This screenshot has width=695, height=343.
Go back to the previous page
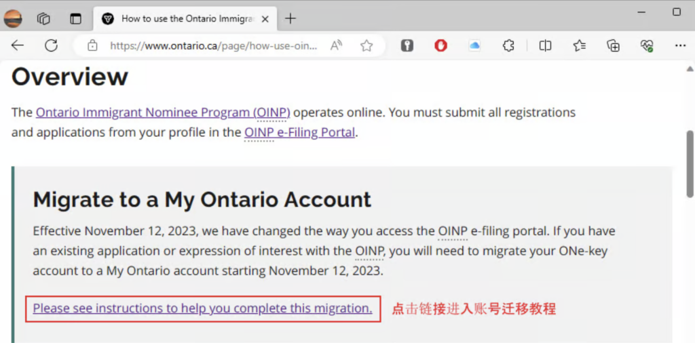click(17, 45)
